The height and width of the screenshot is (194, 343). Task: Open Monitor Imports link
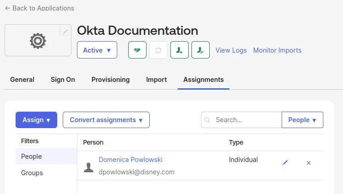[x=277, y=50]
